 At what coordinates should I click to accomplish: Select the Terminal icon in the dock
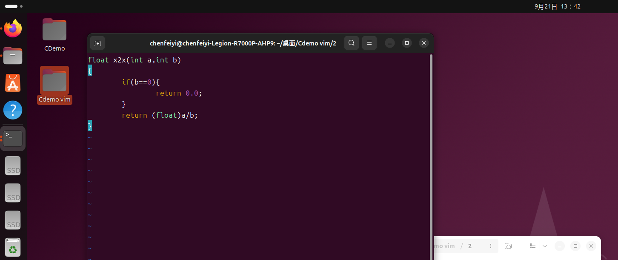13,138
